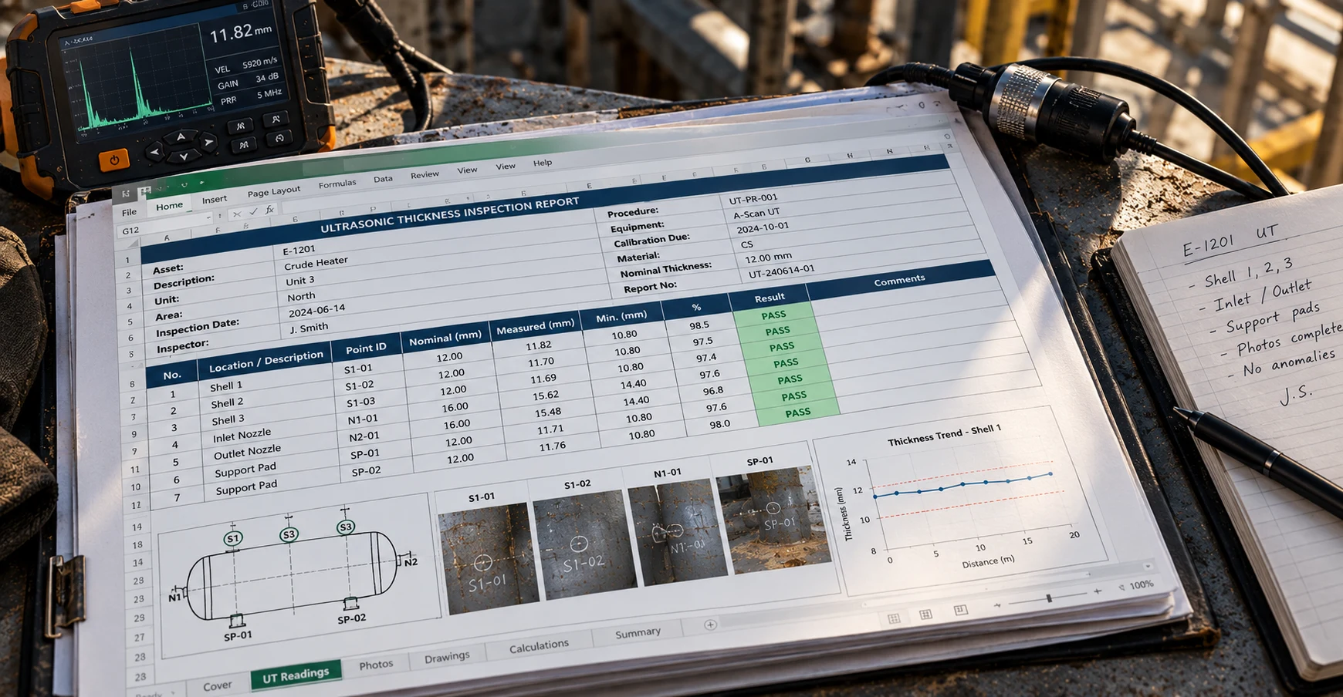Adjust the zoom slider handle

[1049, 598]
